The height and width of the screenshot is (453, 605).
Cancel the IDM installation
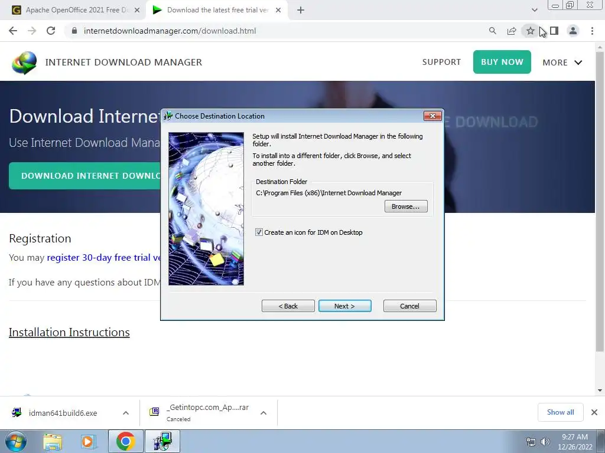pos(410,306)
